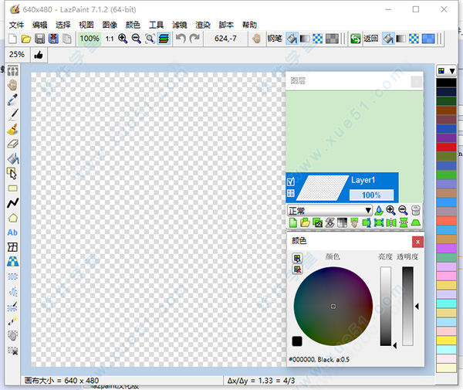Open the 视图 menu
The width and height of the screenshot is (463, 390).
[86, 25]
